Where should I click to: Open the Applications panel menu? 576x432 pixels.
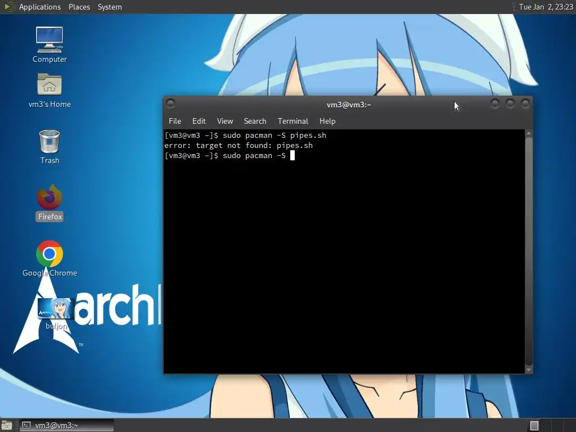[x=40, y=7]
